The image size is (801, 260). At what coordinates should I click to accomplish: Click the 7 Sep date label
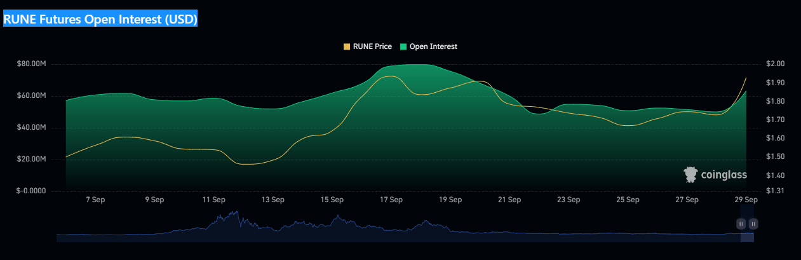pos(95,200)
